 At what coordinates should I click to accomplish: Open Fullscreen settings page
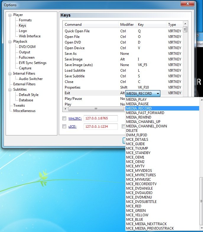[27, 57]
